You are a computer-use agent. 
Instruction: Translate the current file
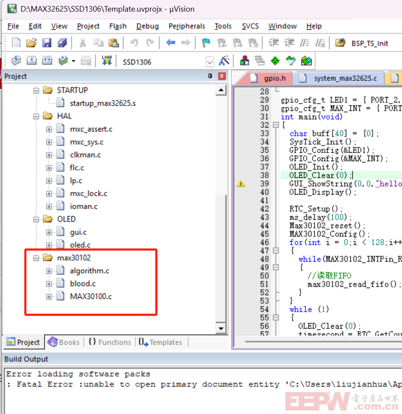(16, 61)
